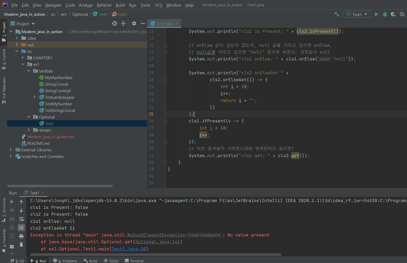Expand External Libraries

pyautogui.click(x=11, y=150)
